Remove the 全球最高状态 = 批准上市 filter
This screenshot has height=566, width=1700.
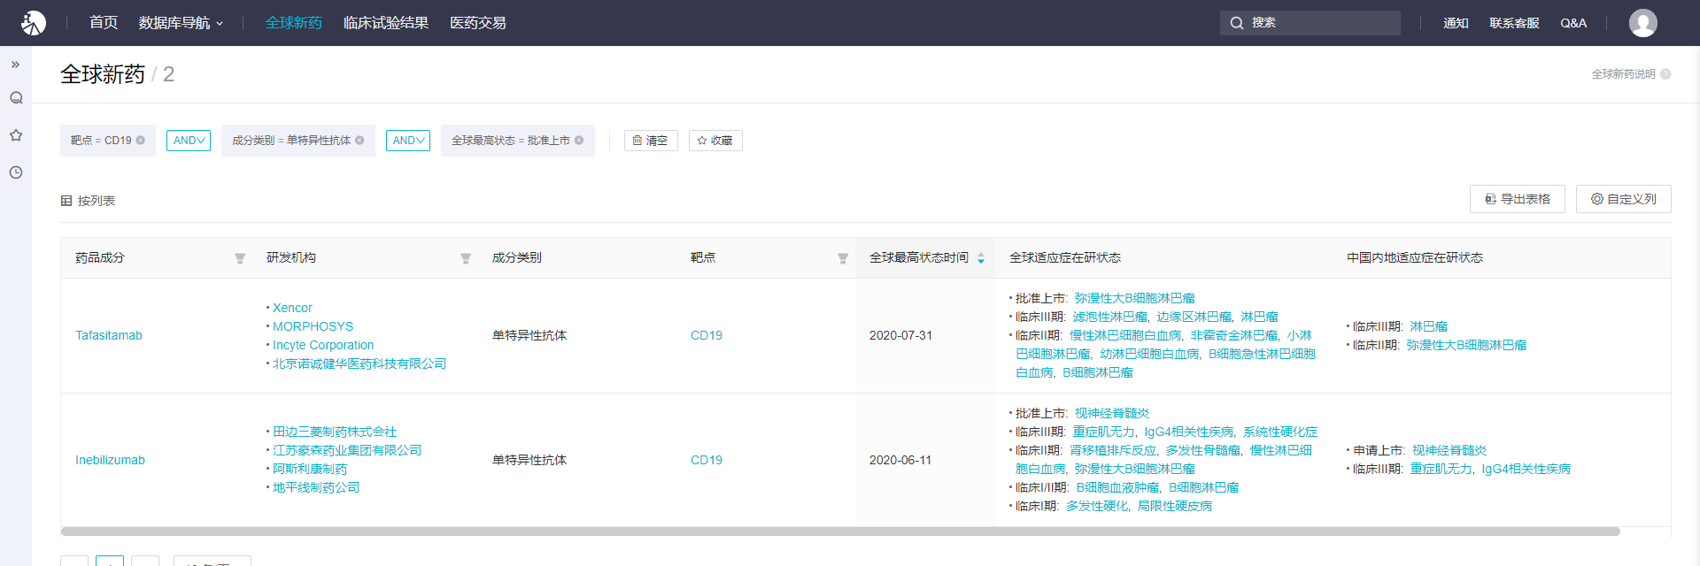point(579,141)
